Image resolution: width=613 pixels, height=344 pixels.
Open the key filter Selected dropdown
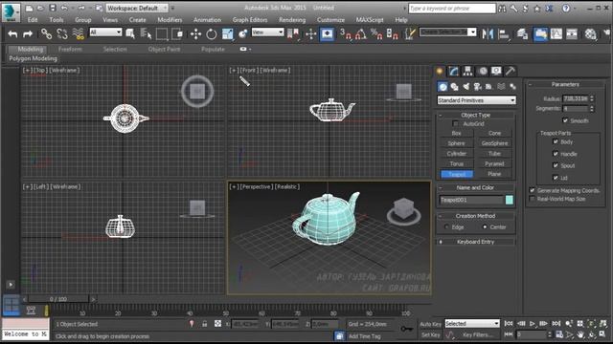point(472,323)
